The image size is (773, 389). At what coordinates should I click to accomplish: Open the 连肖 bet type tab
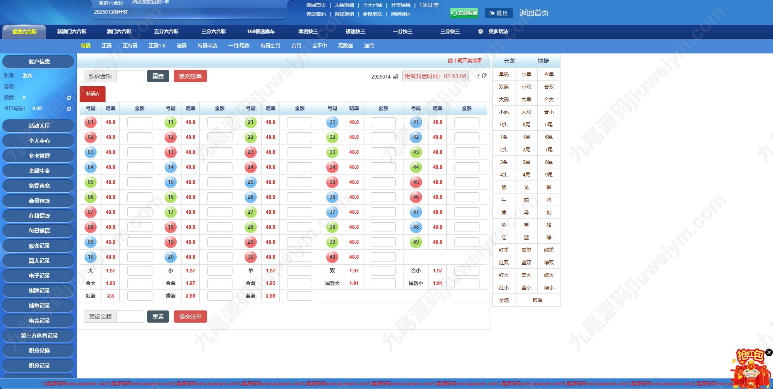point(369,46)
